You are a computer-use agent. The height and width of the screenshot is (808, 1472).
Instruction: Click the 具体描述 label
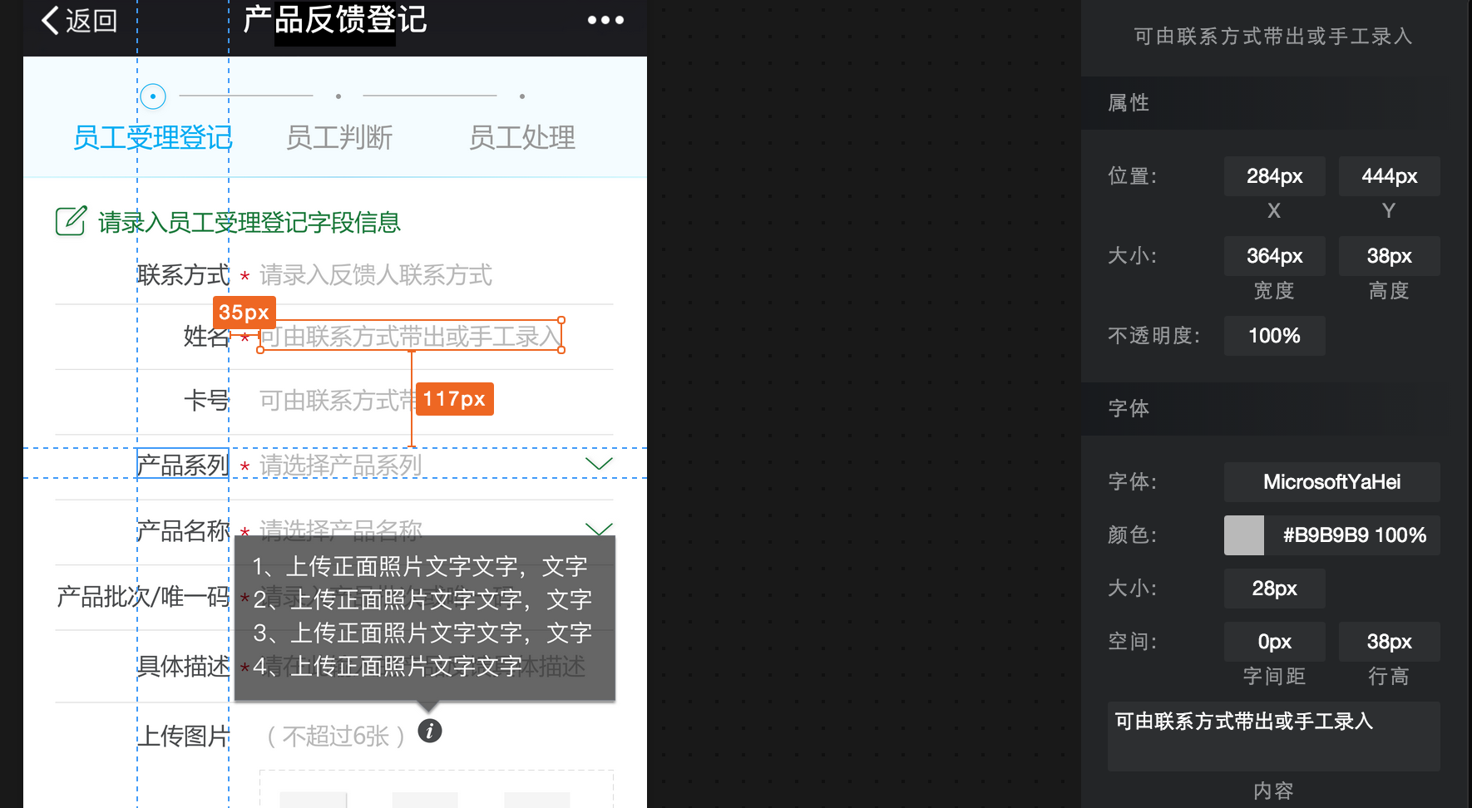click(183, 666)
